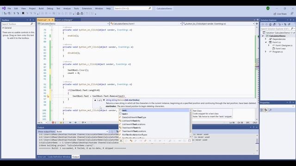Open the View menu

[24, 8]
